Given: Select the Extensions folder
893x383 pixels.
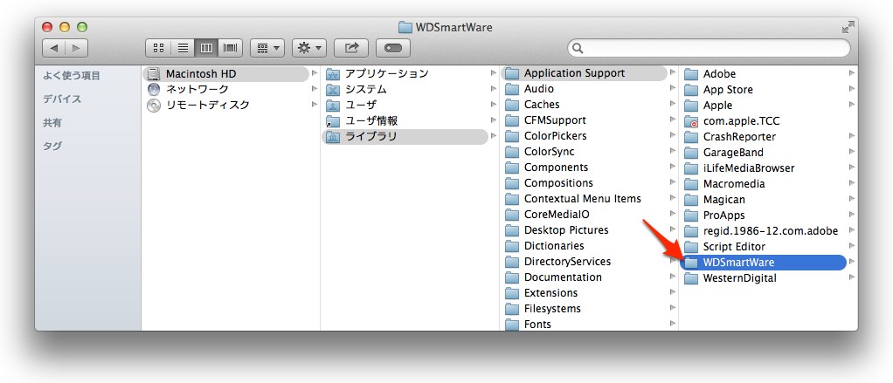Looking at the screenshot, I should [x=585, y=293].
